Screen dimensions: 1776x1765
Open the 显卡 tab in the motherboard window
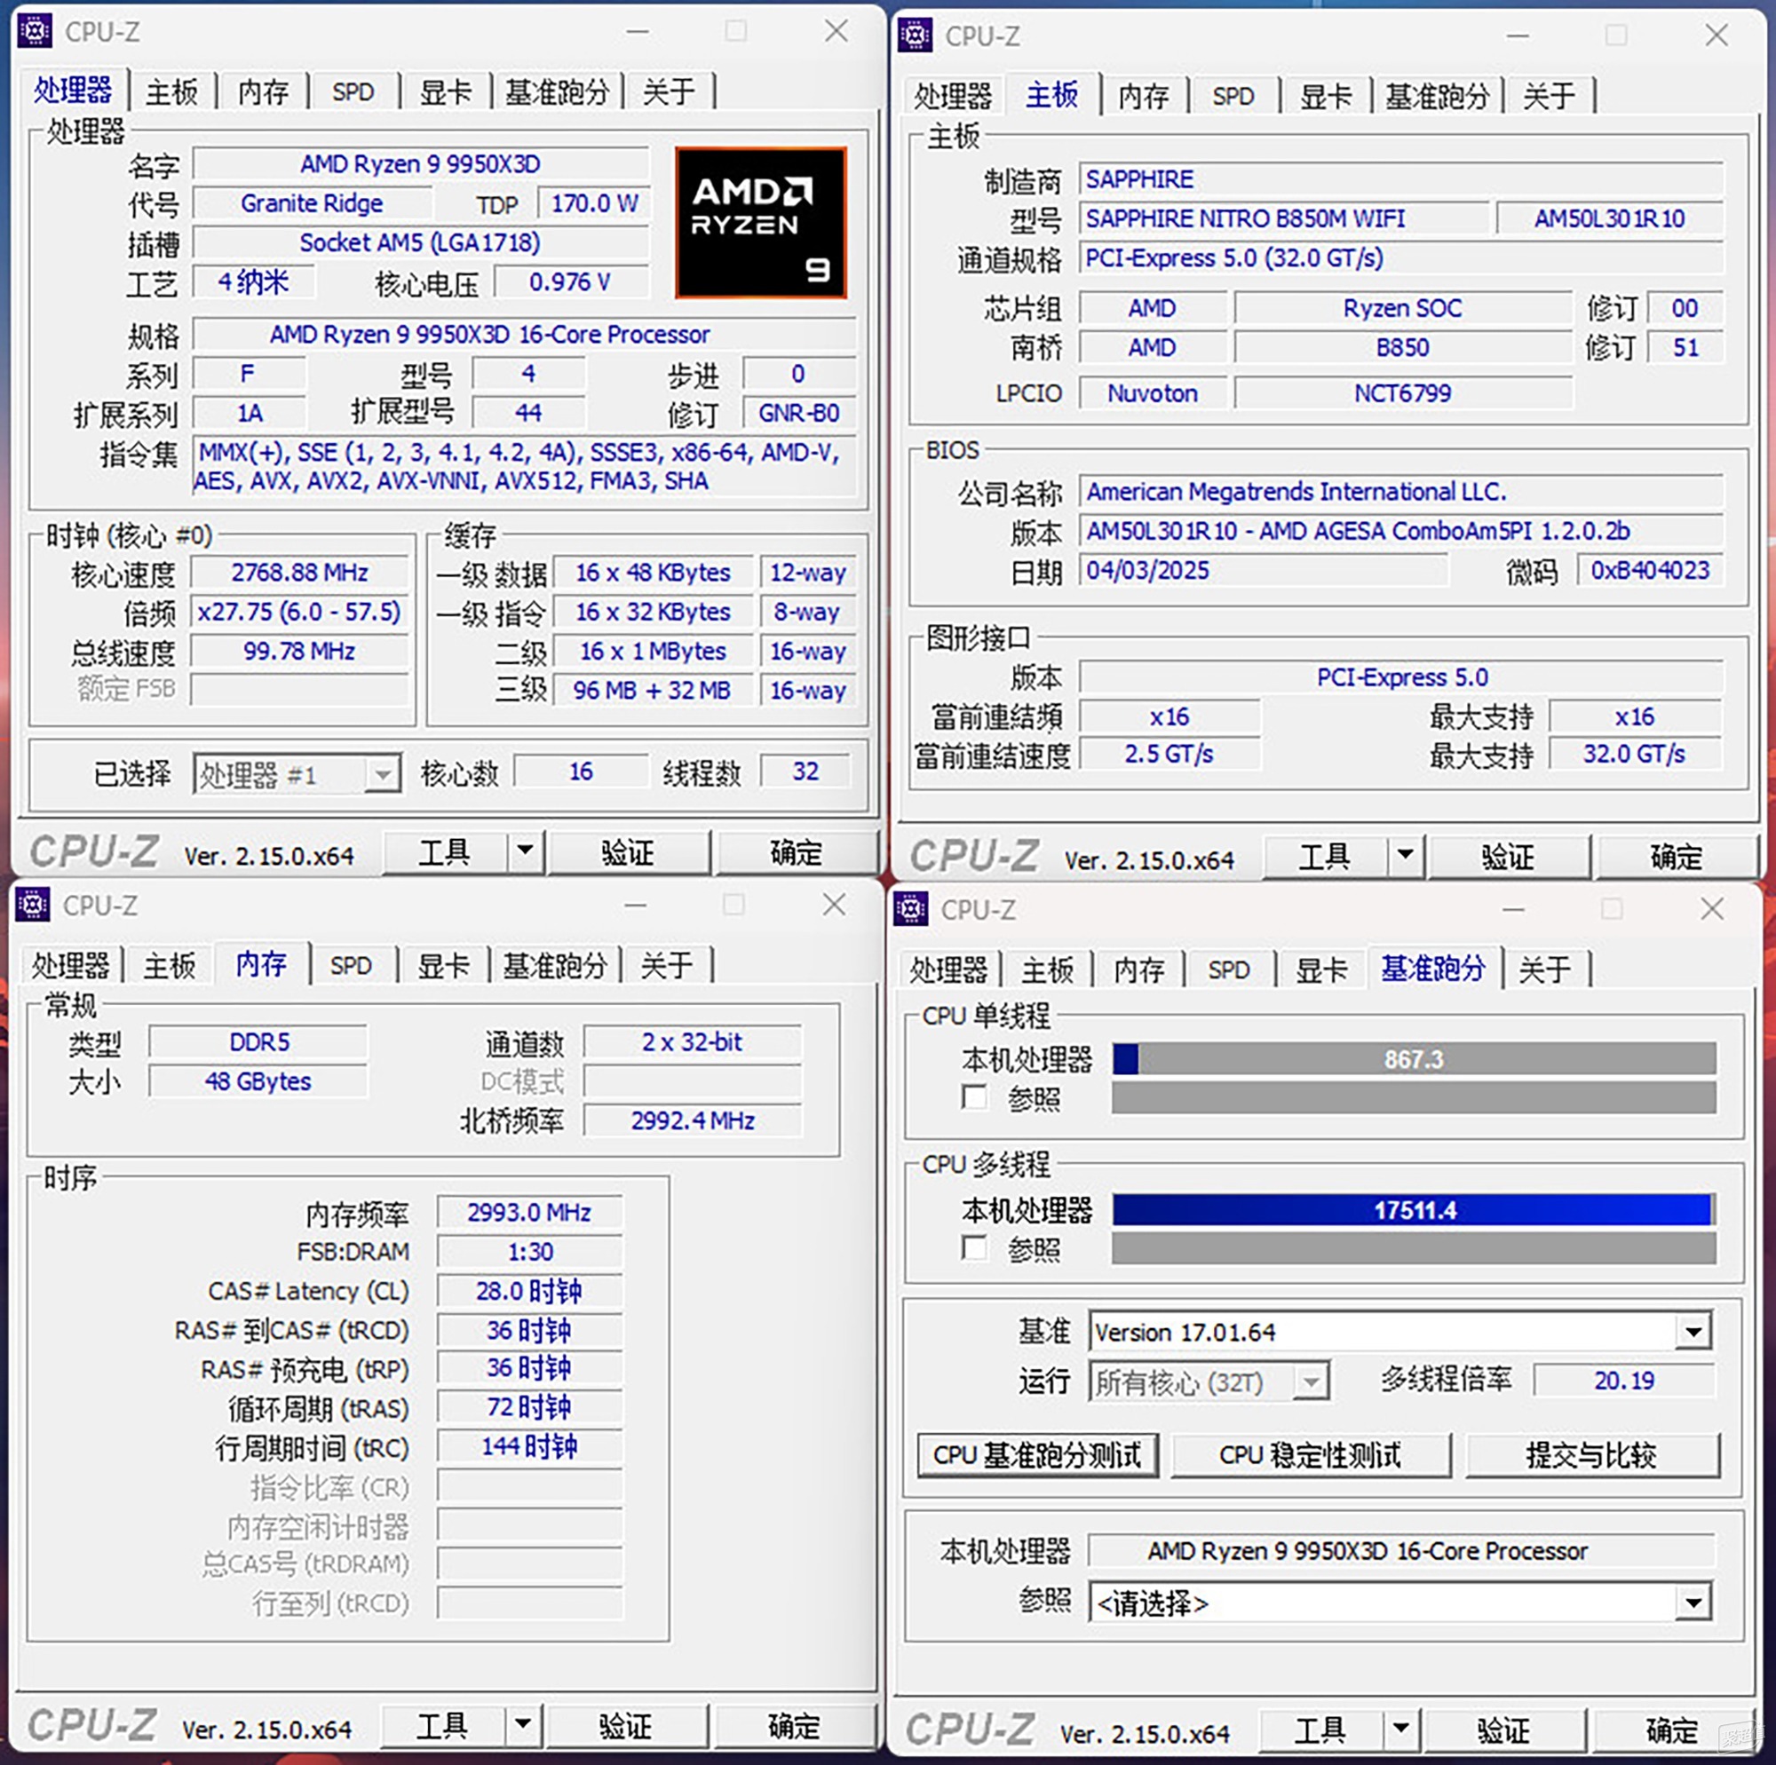click(x=1326, y=97)
